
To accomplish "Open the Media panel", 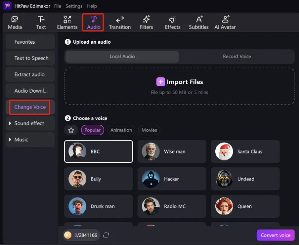I will pos(15,22).
